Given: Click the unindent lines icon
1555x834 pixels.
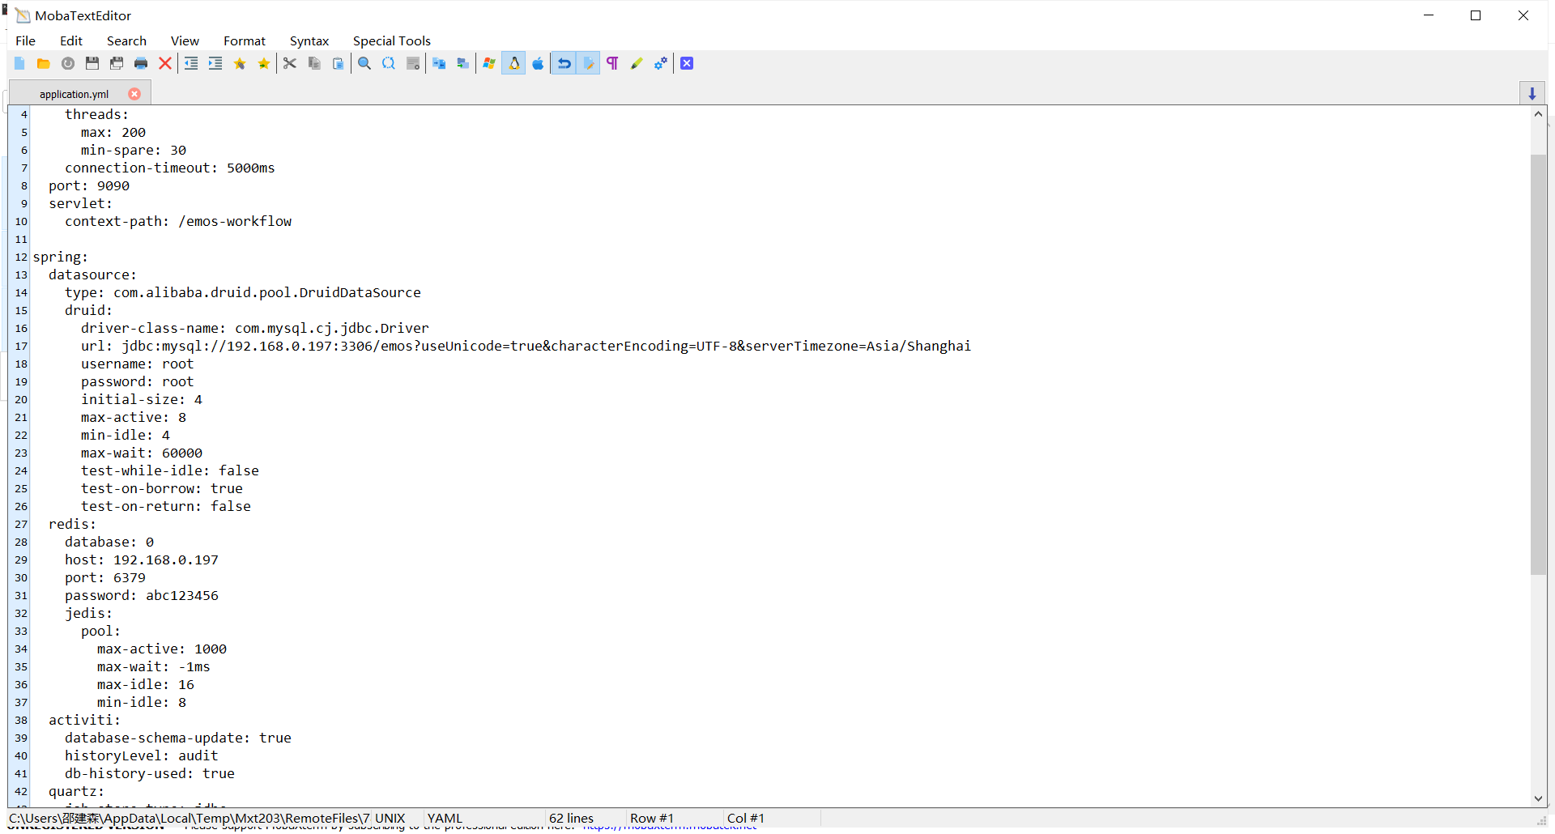Looking at the screenshot, I should 191,63.
